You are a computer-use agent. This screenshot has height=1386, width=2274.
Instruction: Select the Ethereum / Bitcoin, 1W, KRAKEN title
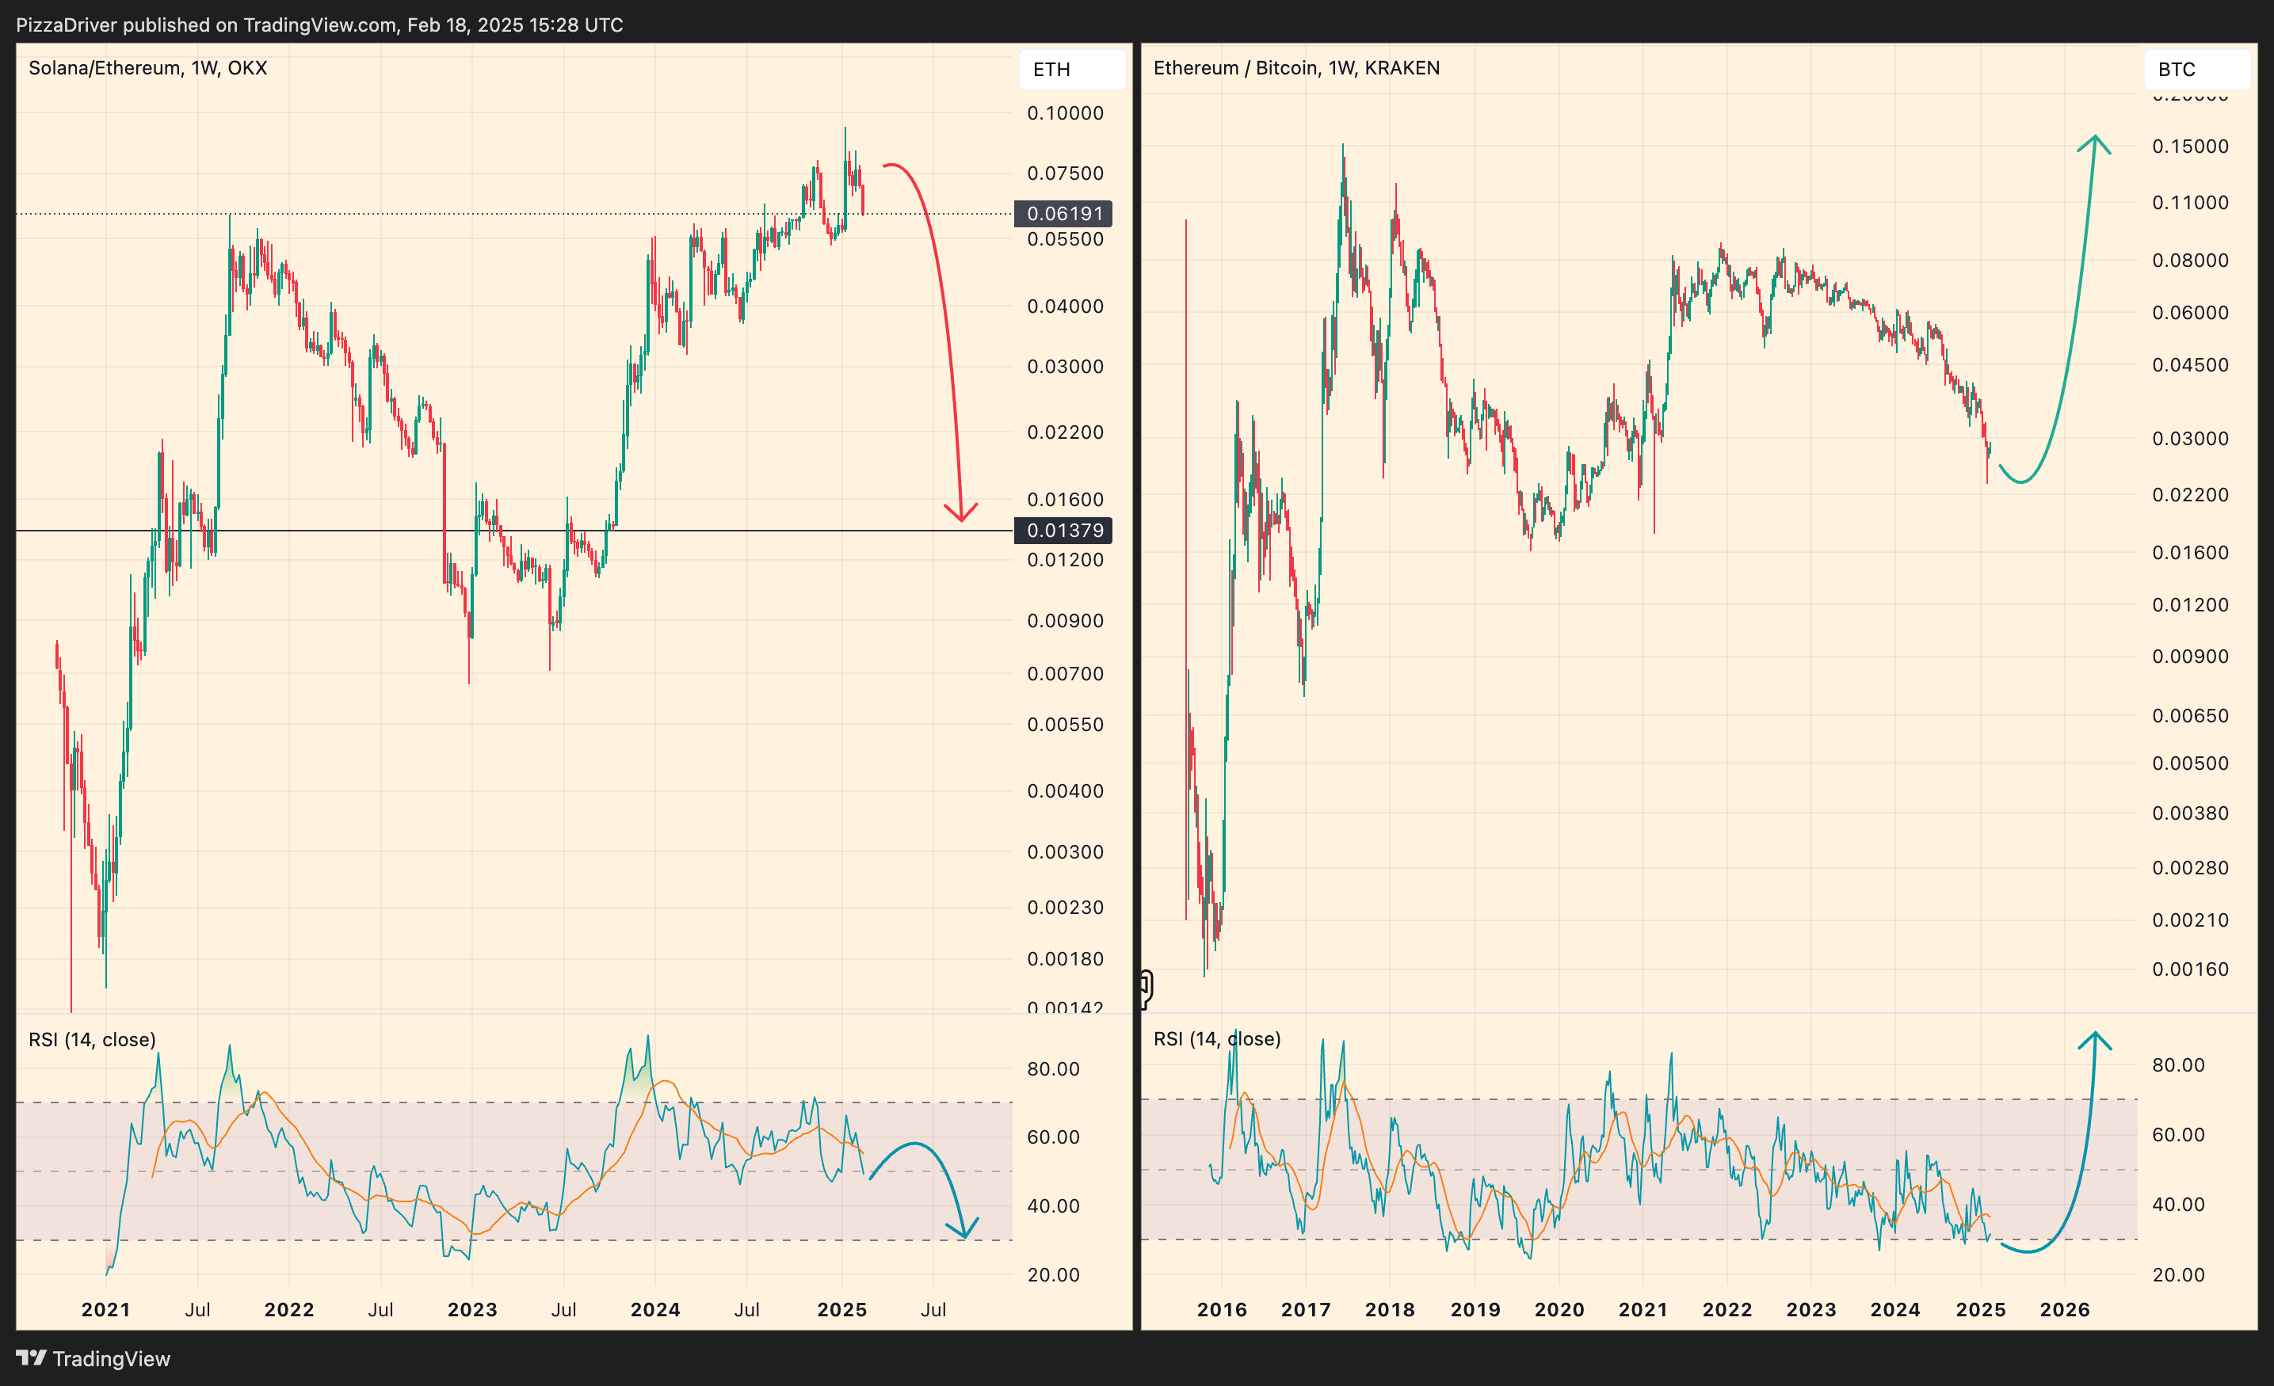[1295, 67]
